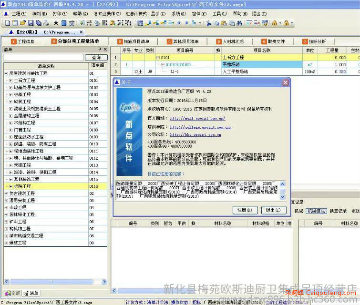Click the first padlock toolbar icon
This screenshot has width=360, height=305.
click(x=274, y=23)
